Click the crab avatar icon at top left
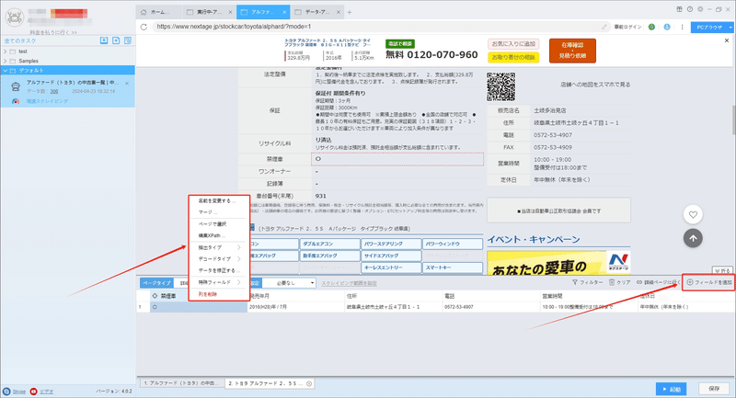Viewport: 736px width, 398px height. 15,17
